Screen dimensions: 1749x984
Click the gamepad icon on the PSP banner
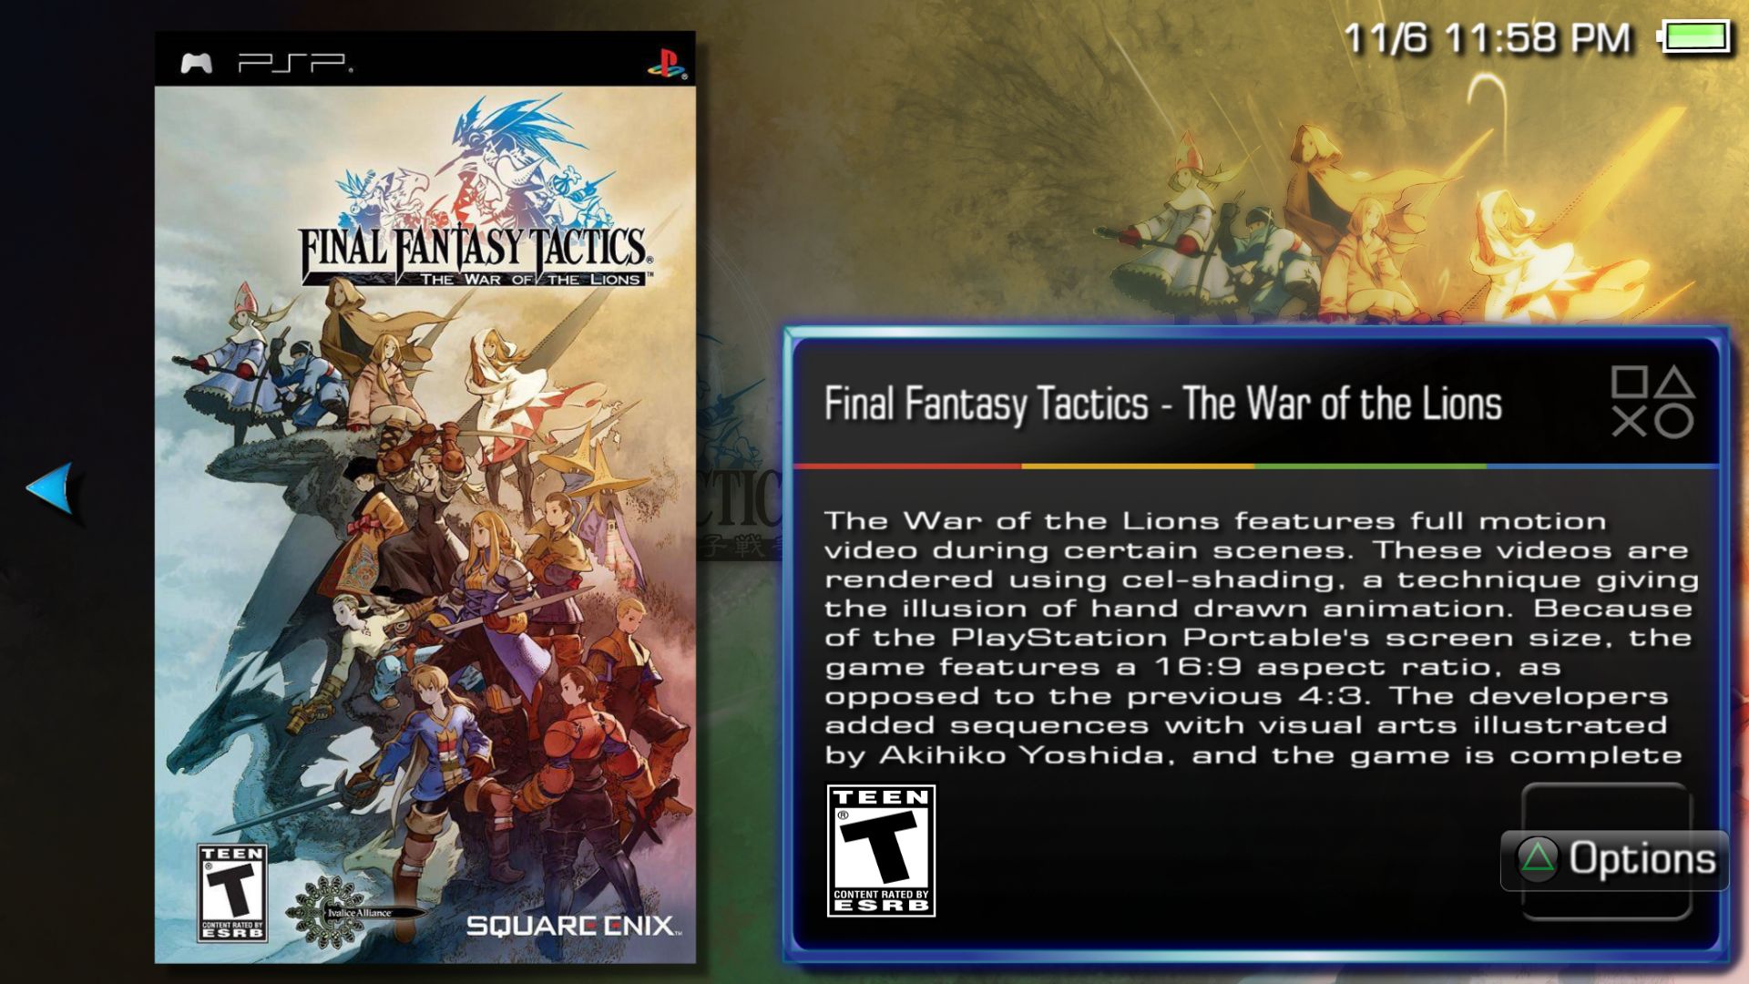[x=196, y=63]
